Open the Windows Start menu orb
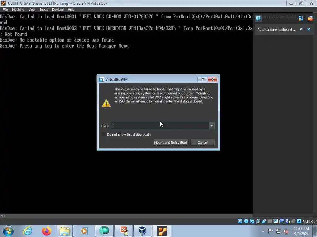 click(8, 231)
